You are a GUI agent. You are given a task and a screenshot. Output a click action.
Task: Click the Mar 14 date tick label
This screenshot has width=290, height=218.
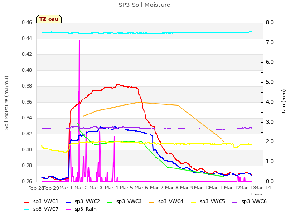tap(263, 188)
